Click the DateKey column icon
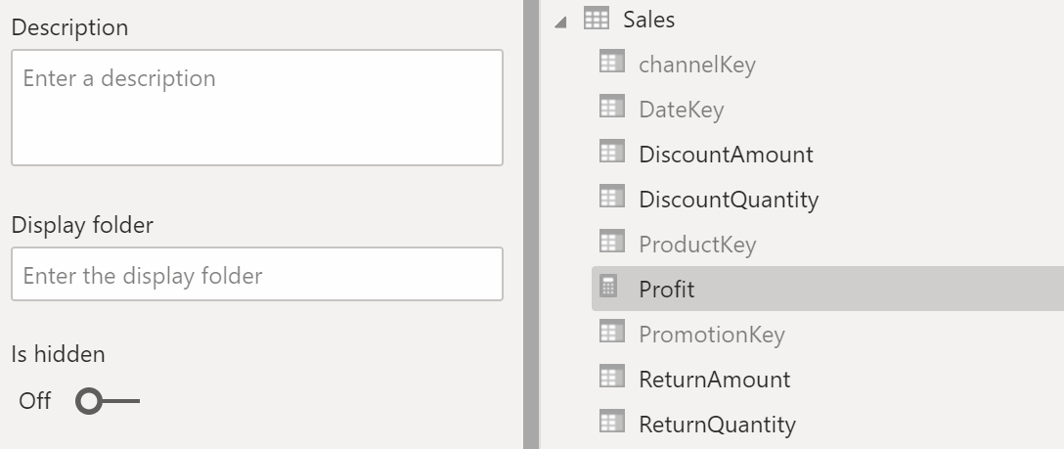Viewport: 1064px width, 449px height. pos(611,109)
